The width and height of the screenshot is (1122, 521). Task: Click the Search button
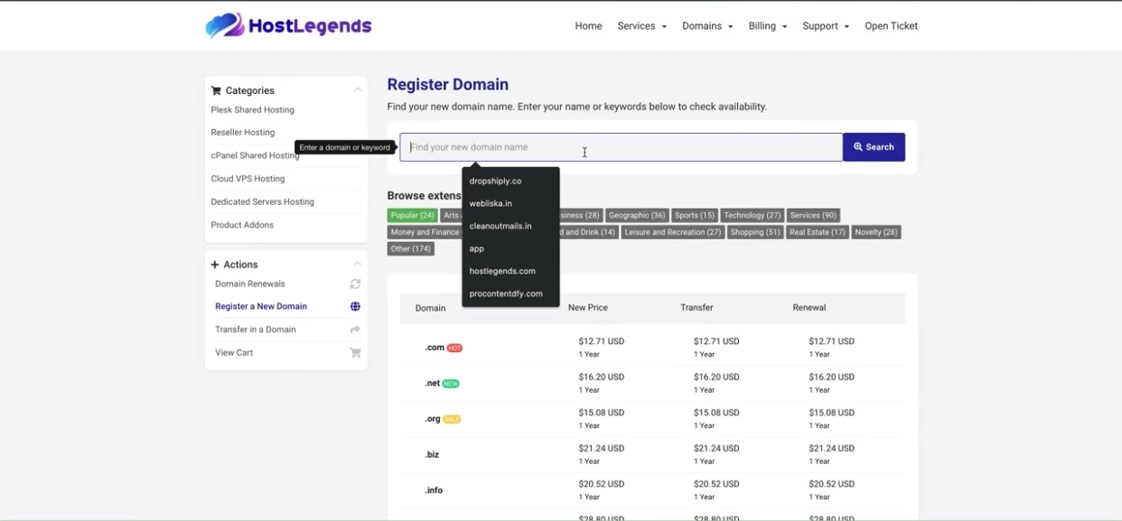tap(874, 147)
